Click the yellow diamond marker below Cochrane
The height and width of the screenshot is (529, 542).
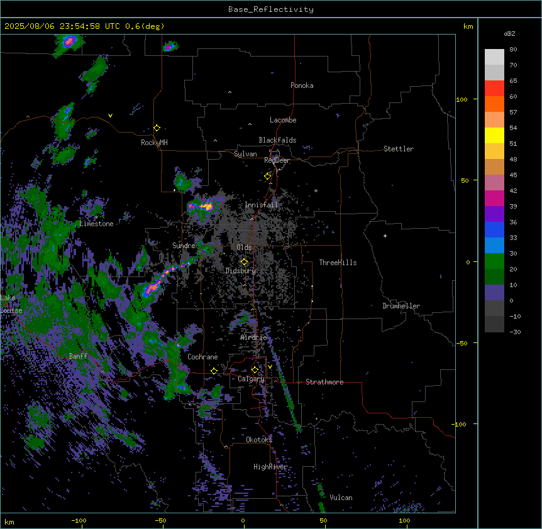(214, 371)
